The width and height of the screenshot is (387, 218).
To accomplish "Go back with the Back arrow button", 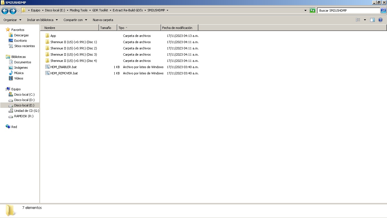I will (5, 11).
